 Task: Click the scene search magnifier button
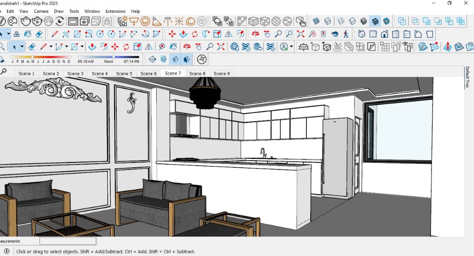(x=4, y=72)
